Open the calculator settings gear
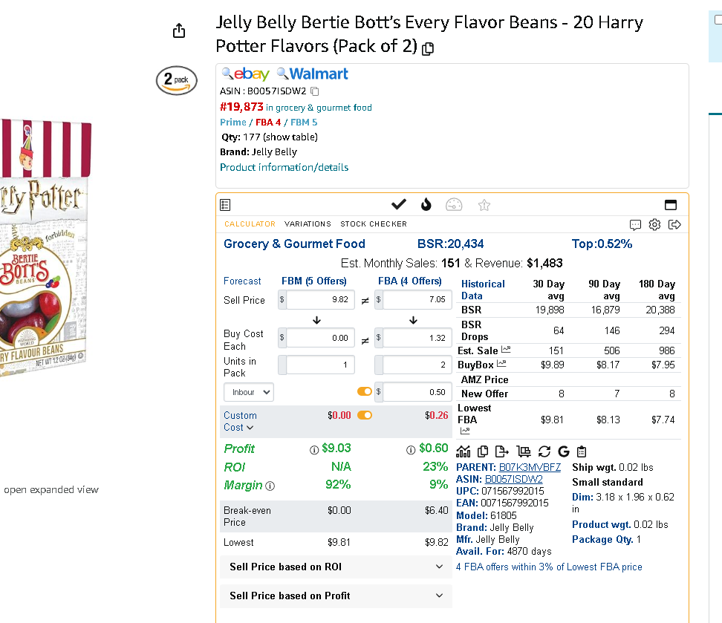The image size is (722, 623). coord(654,224)
